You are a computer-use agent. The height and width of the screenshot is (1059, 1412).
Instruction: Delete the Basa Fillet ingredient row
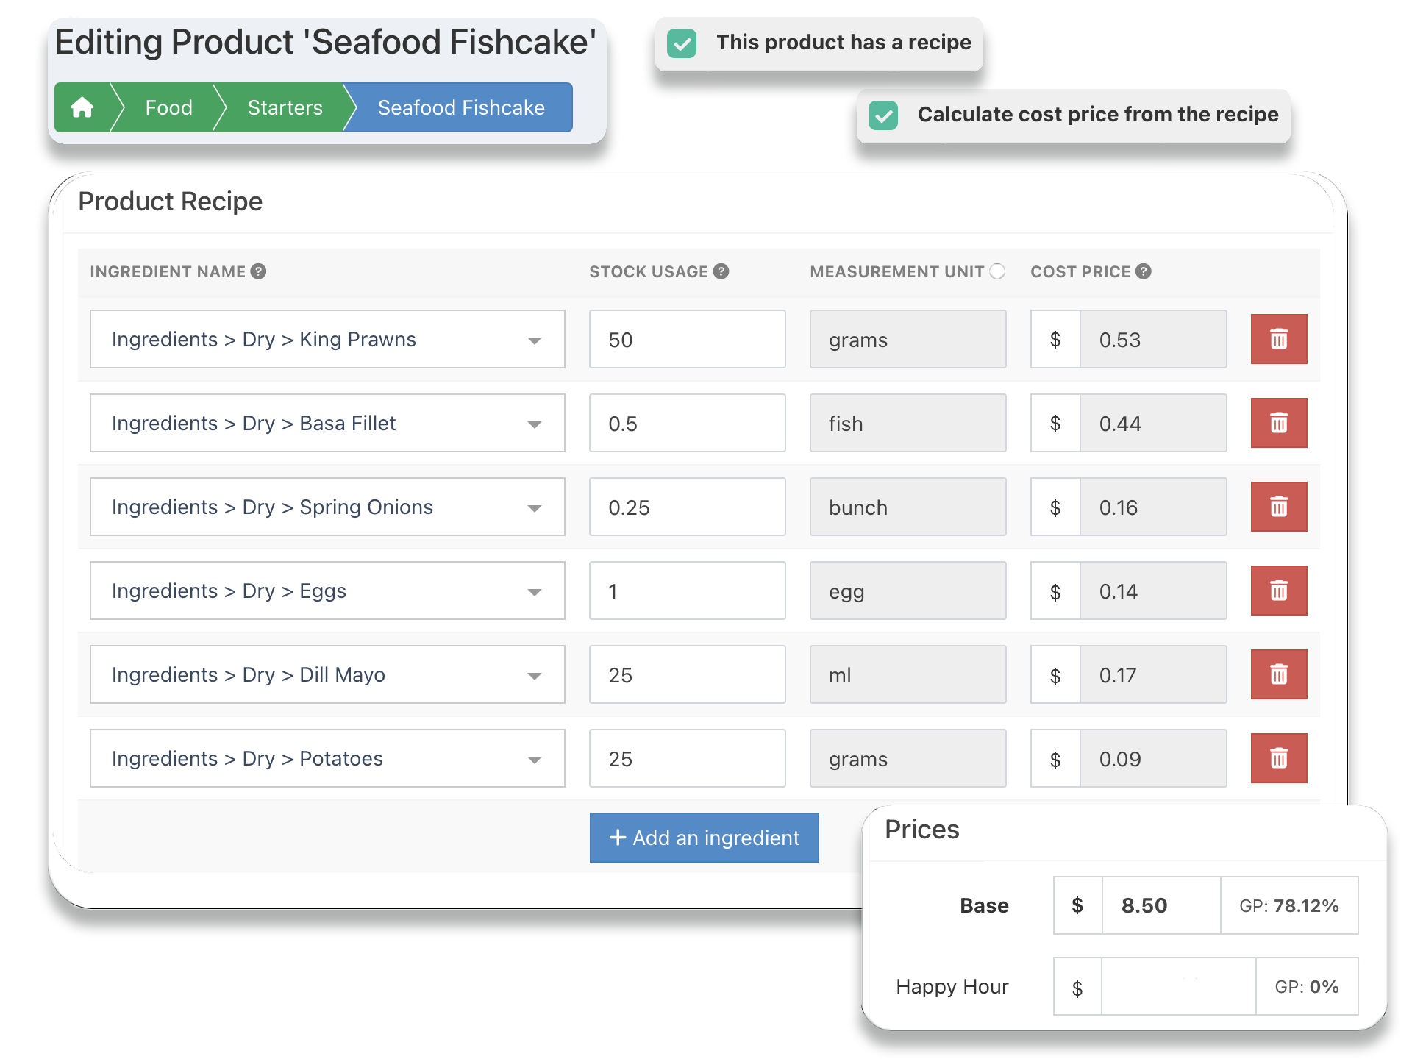1278,423
